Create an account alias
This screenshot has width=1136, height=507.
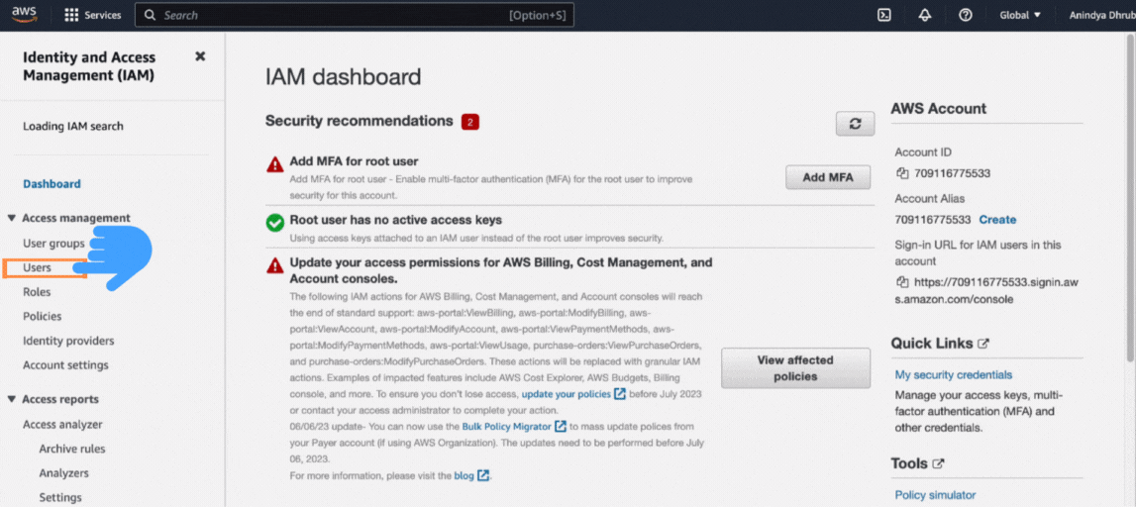[997, 220]
